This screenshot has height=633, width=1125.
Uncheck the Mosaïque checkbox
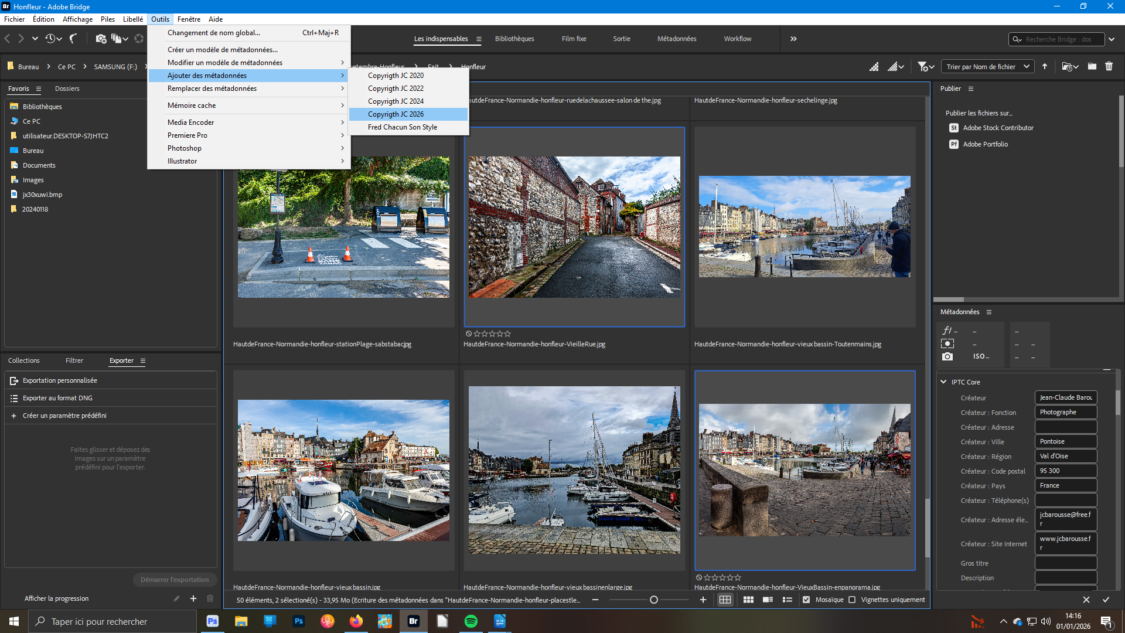806,600
